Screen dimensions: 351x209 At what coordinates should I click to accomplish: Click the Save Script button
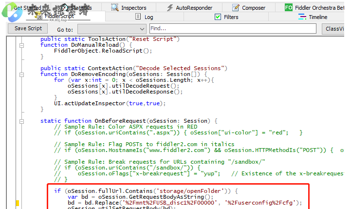pos(28,29)
